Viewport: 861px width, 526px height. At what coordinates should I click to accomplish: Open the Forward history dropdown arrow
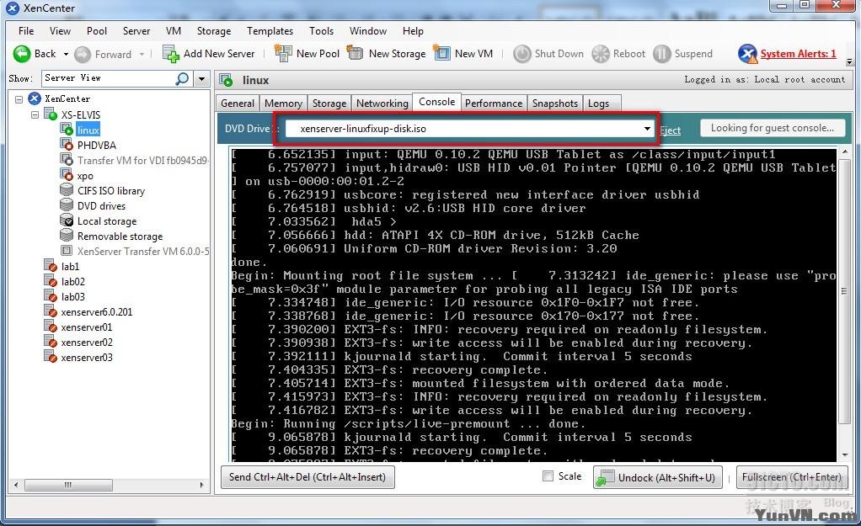(x=142, y=55)
